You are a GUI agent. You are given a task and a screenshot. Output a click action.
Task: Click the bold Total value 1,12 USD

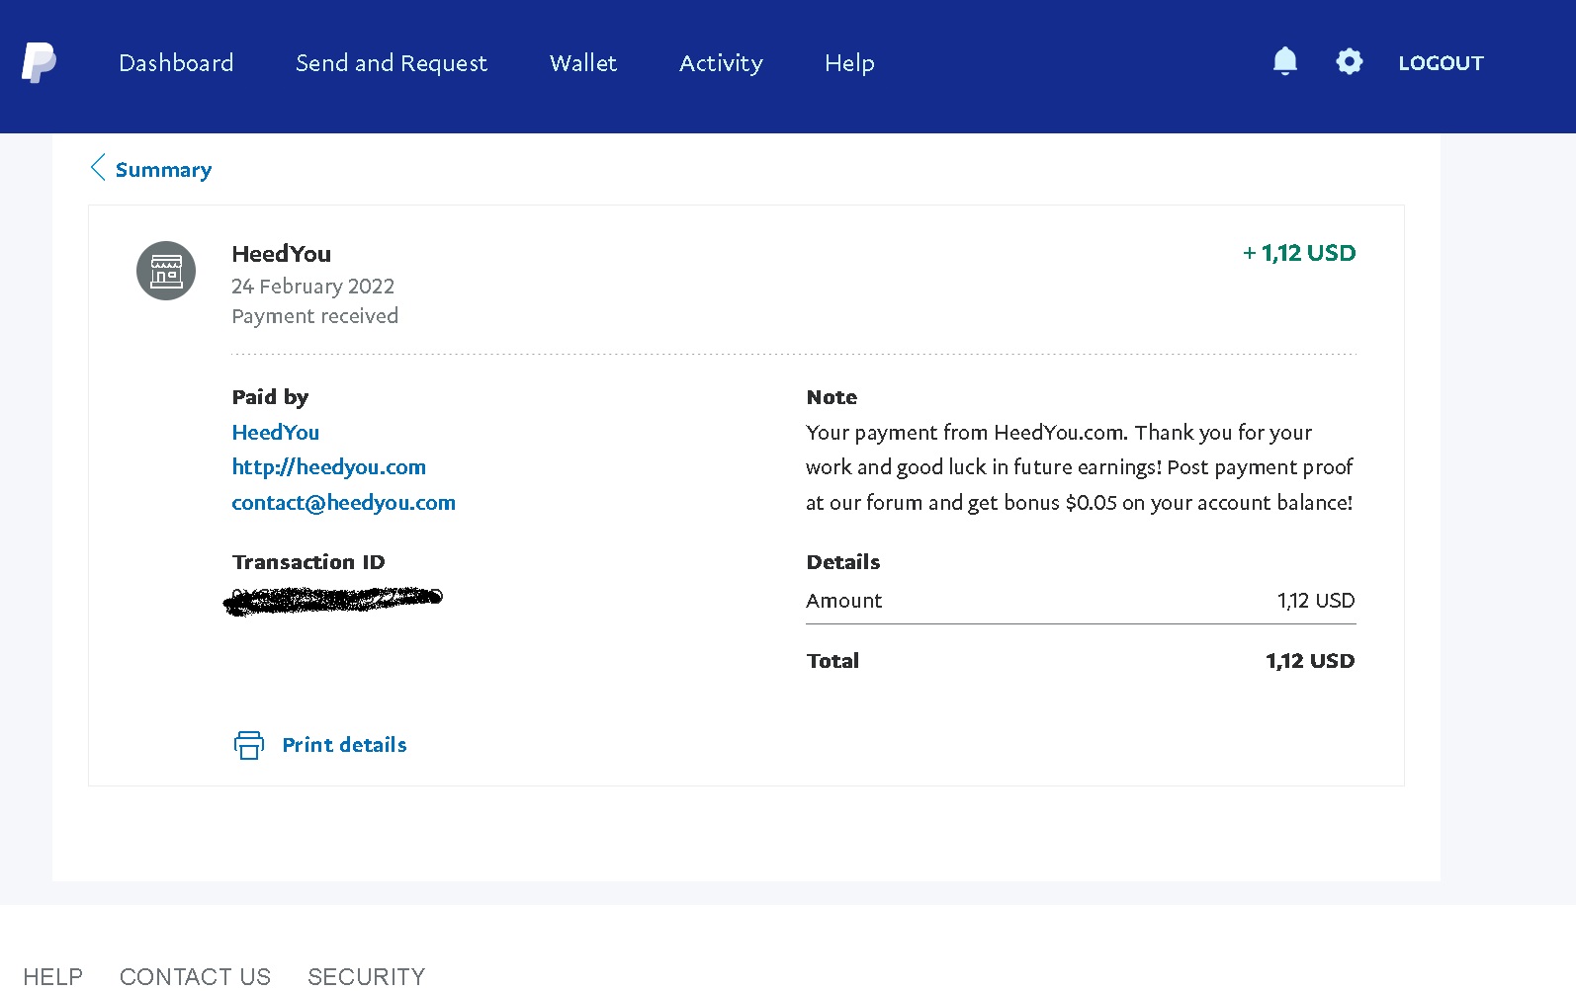[1310, 661]
